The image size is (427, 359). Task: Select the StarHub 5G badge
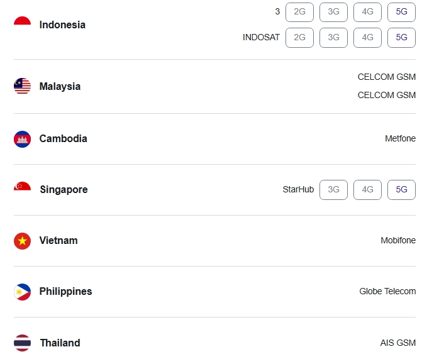401,190
